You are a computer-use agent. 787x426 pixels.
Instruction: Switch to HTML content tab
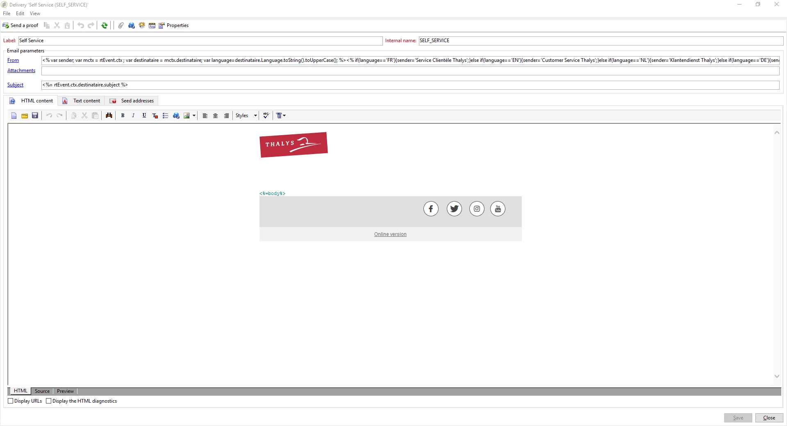point(32,101)
